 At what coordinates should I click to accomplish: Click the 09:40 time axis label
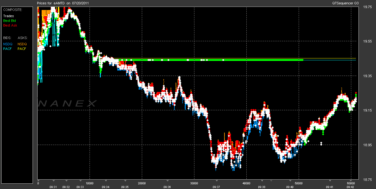point(290,187)
